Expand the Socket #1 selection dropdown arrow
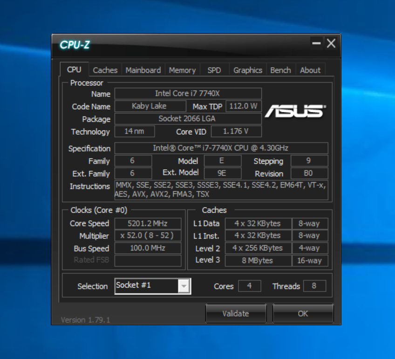This screenshot has width=395, height=359. [x=184, y=286]
